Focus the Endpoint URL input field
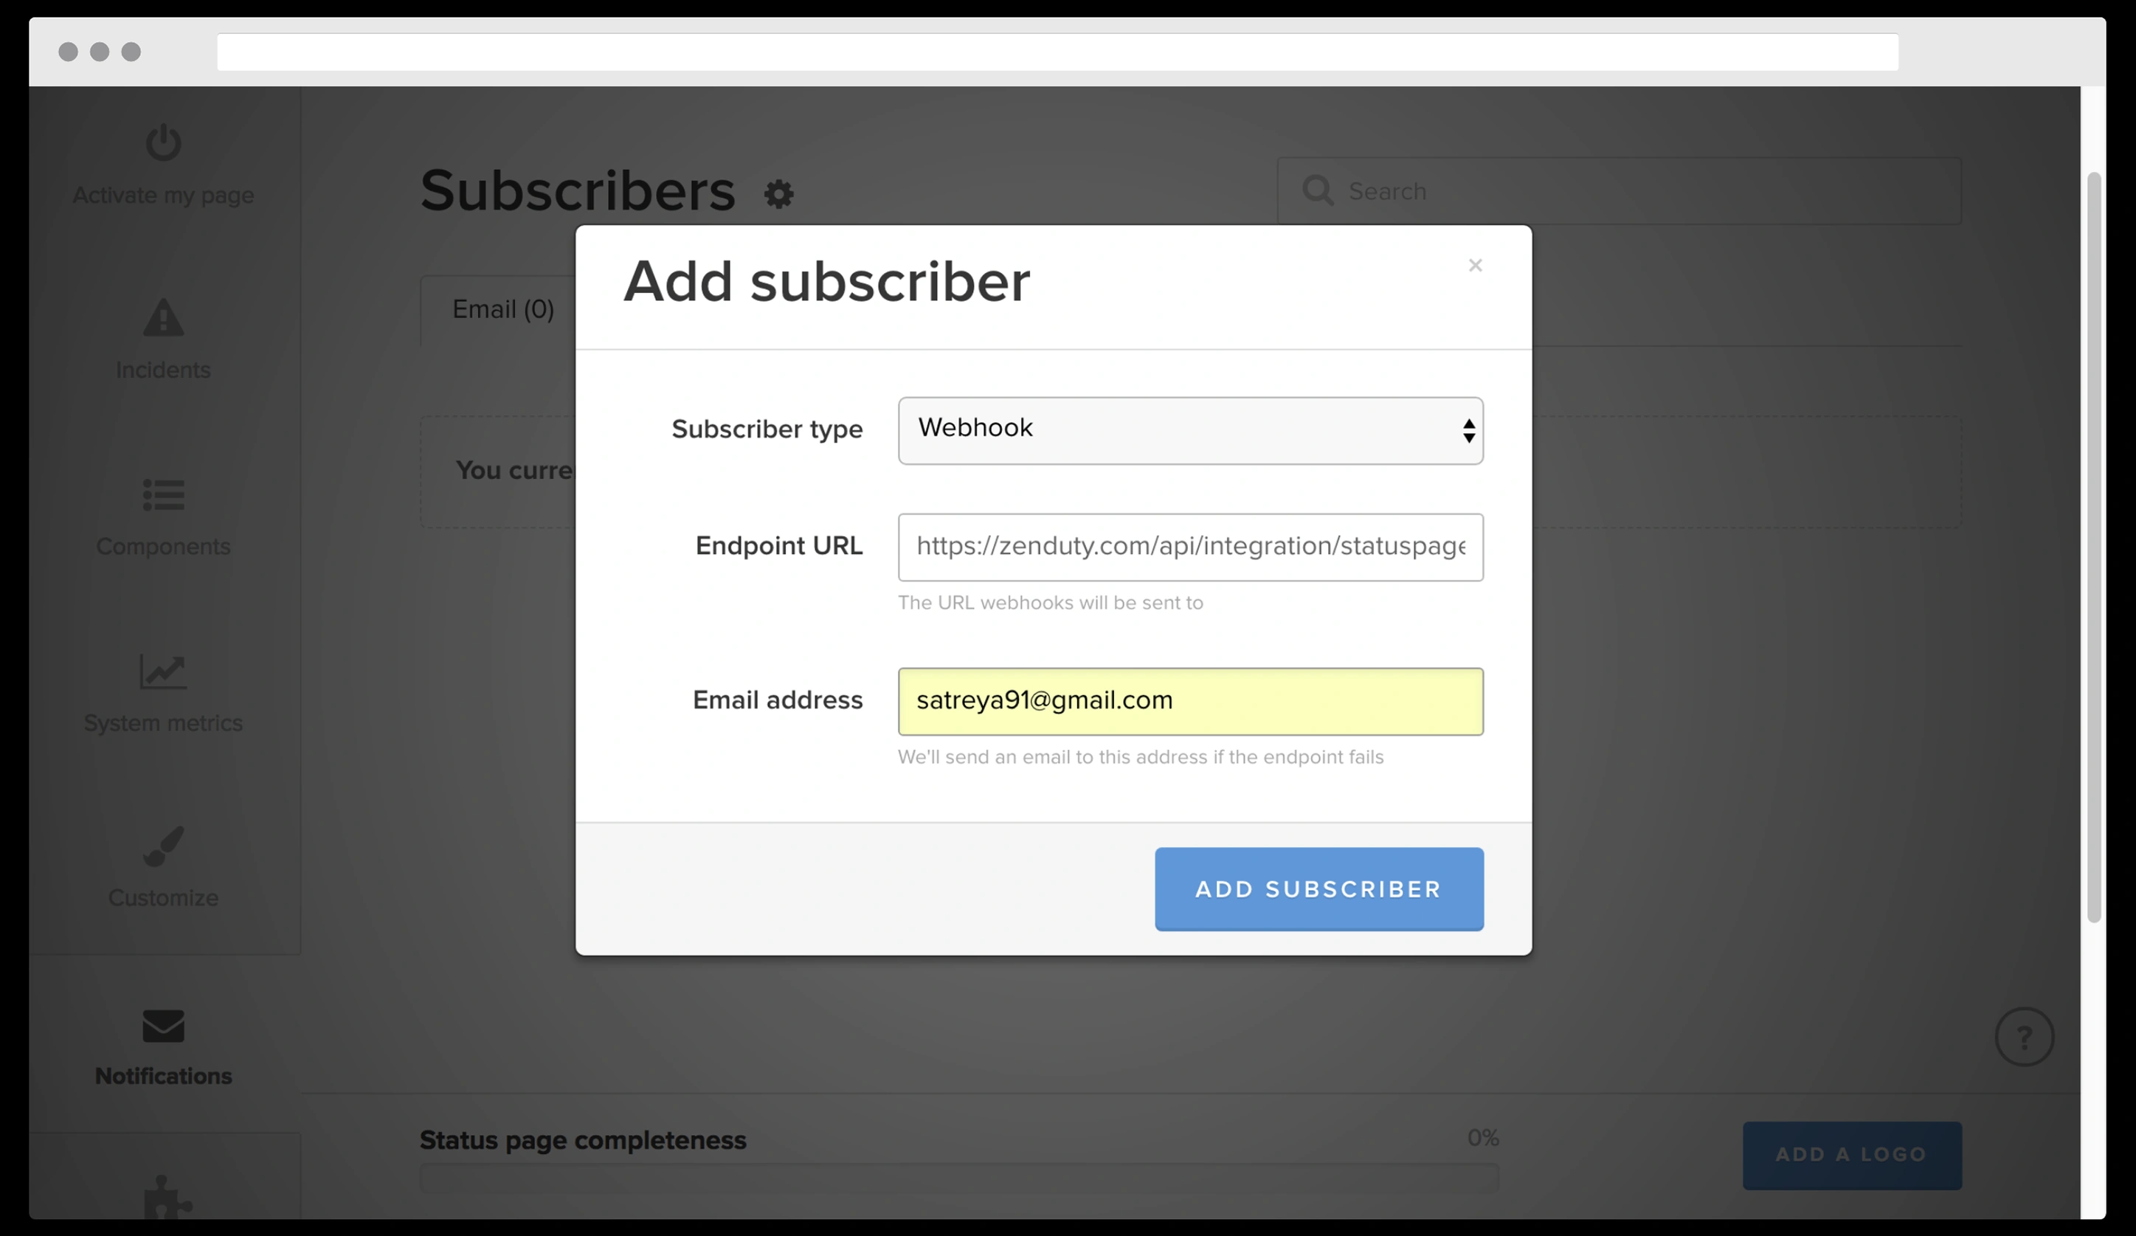 point(1190,547)
